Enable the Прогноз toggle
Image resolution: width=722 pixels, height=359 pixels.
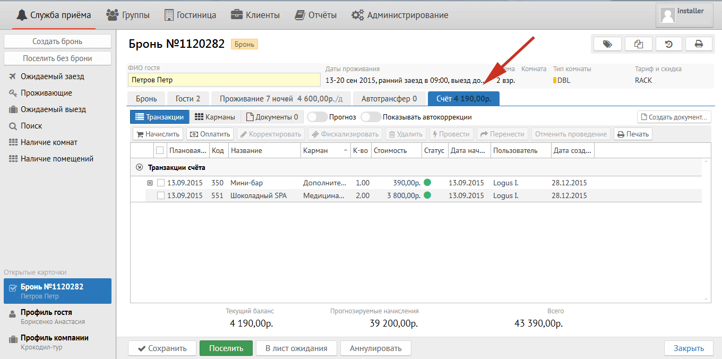(317, 117)
